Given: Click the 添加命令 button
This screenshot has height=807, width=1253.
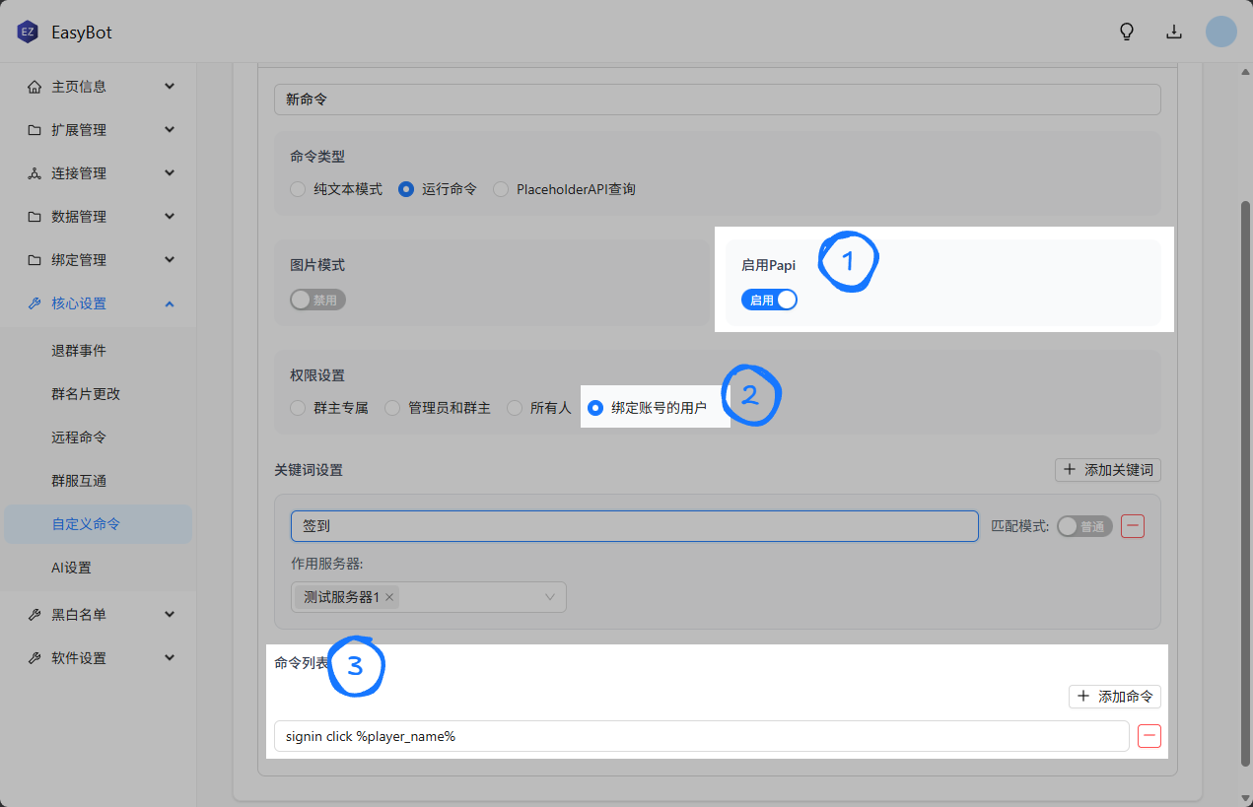Looking at the screenshot, I should 1114,697.
